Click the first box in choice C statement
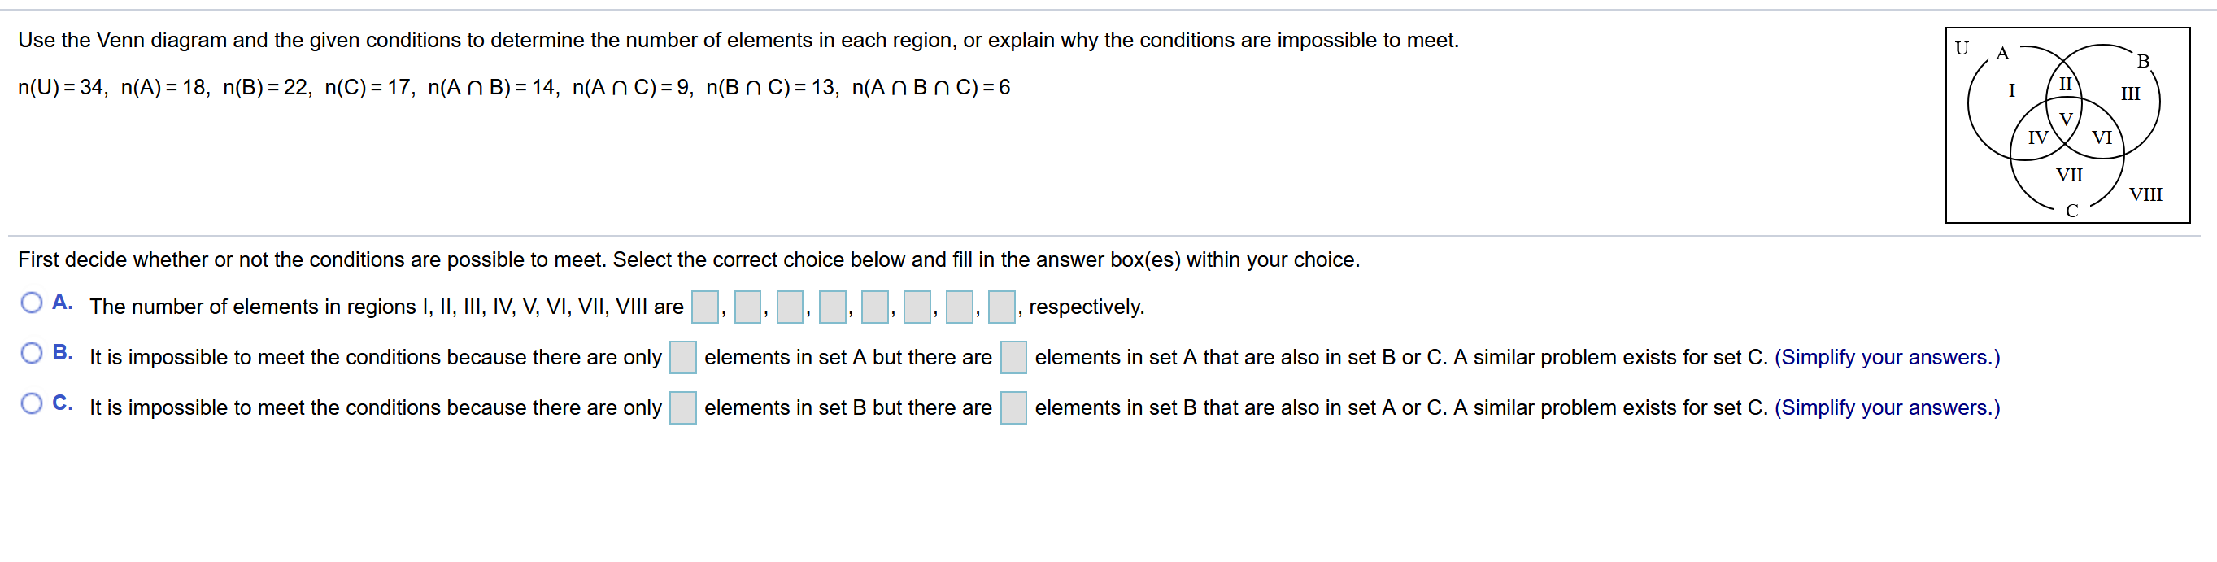 (682, 407)
